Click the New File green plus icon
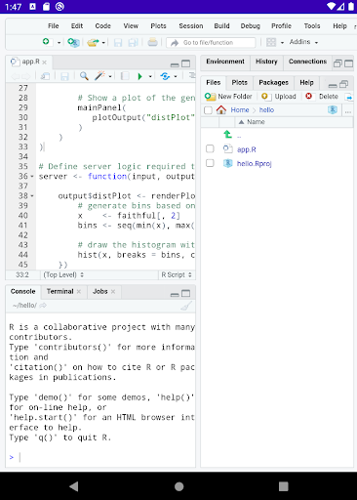 click(x=46, y=42)
